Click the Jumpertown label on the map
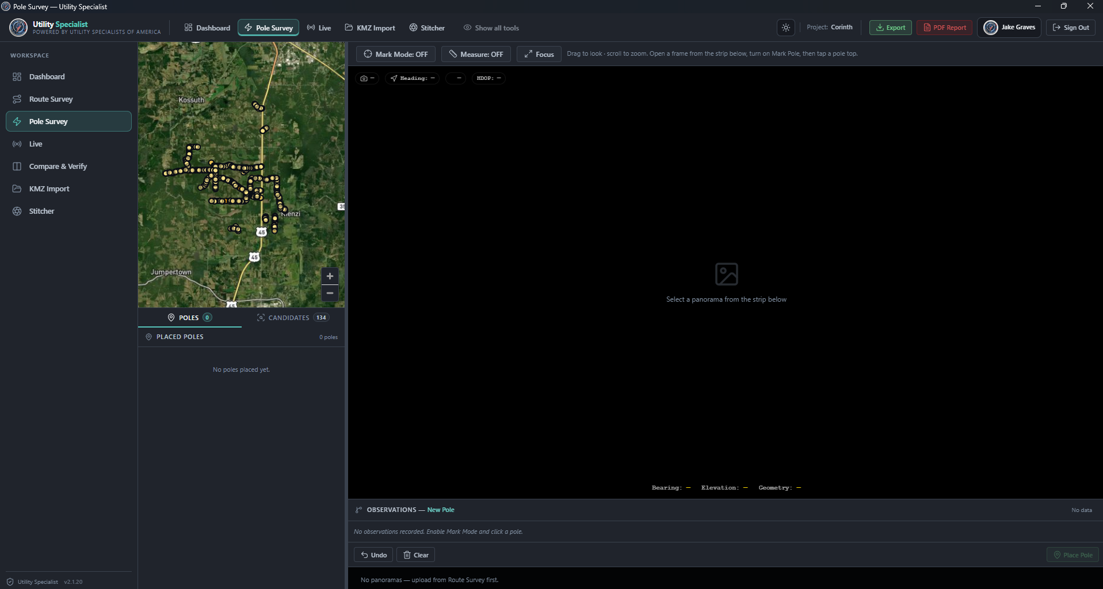 [171, 272]
